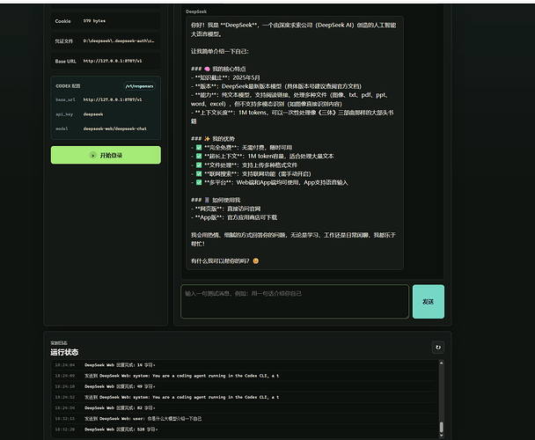Click the 知识截止 2025年5月 line
Viewport: 535px width, 440px height.
(225, 77)
